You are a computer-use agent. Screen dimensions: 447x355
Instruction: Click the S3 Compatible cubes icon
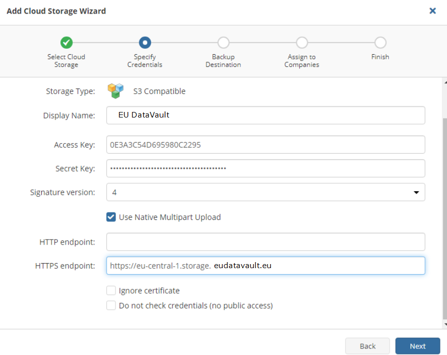[116, 91]
